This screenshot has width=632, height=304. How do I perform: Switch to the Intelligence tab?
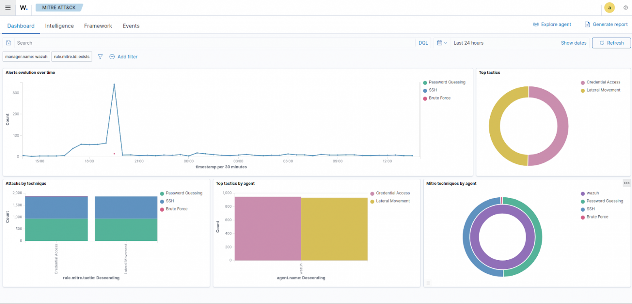(x=60, y=26)
